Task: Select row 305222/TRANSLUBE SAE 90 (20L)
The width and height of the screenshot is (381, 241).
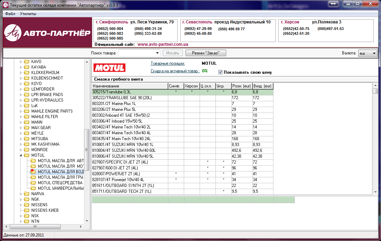Action: 182,98
